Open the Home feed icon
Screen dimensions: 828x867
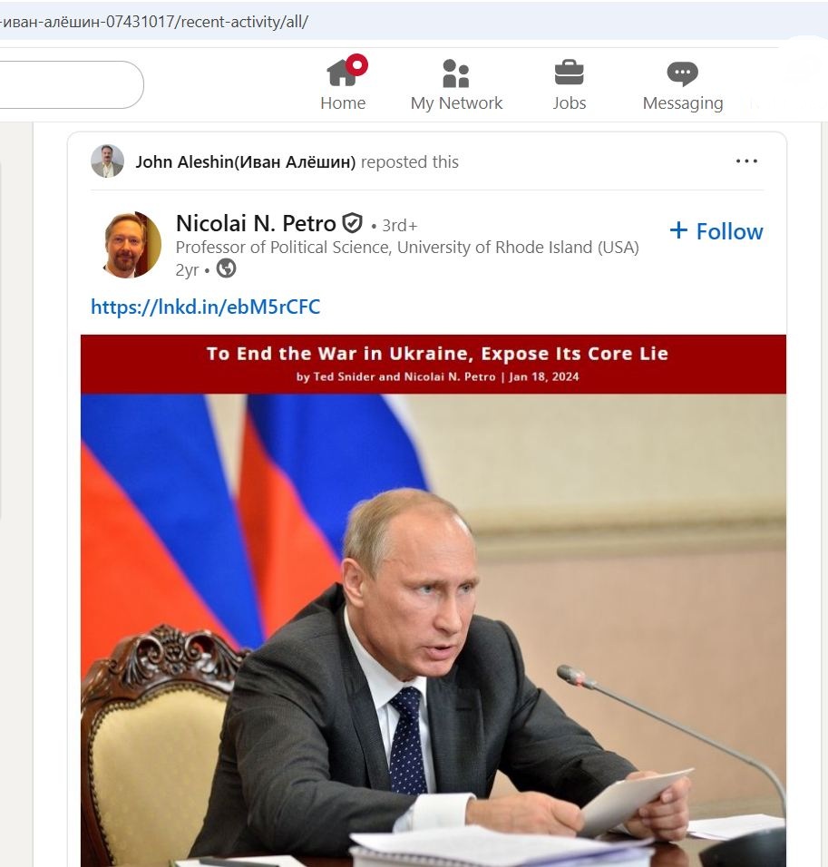point(342,73)
